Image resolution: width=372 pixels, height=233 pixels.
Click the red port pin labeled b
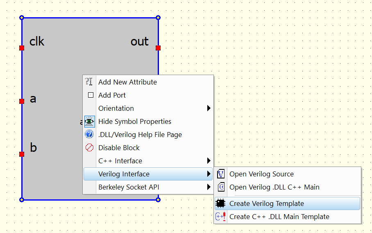(22, 154)
